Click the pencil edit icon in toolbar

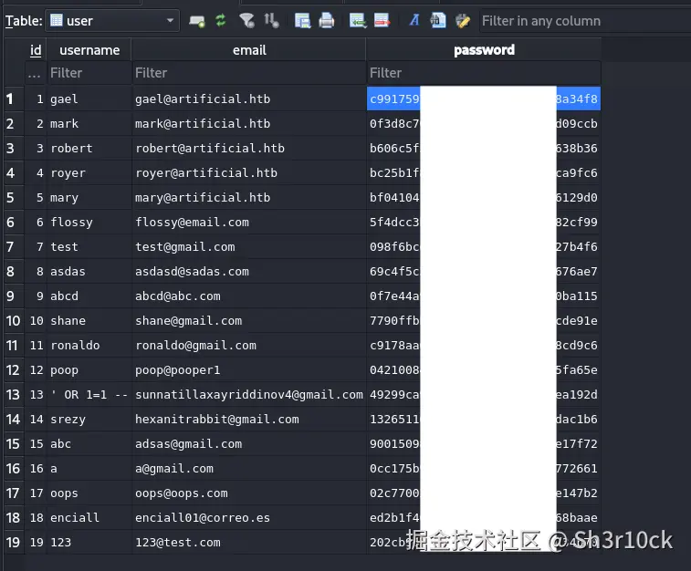tap(462, 20)
